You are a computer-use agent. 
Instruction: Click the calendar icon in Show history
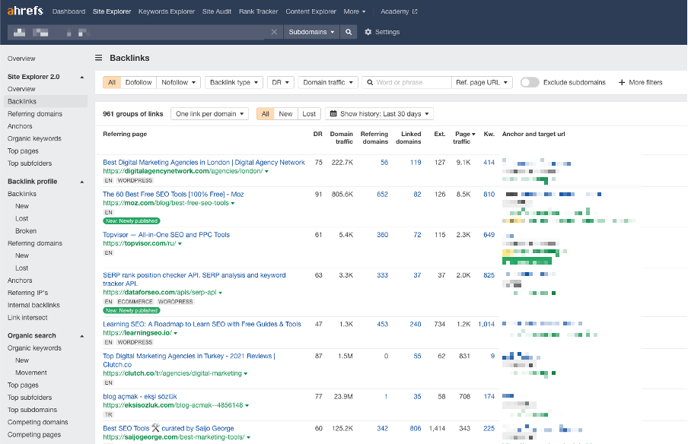click(333, 113)
